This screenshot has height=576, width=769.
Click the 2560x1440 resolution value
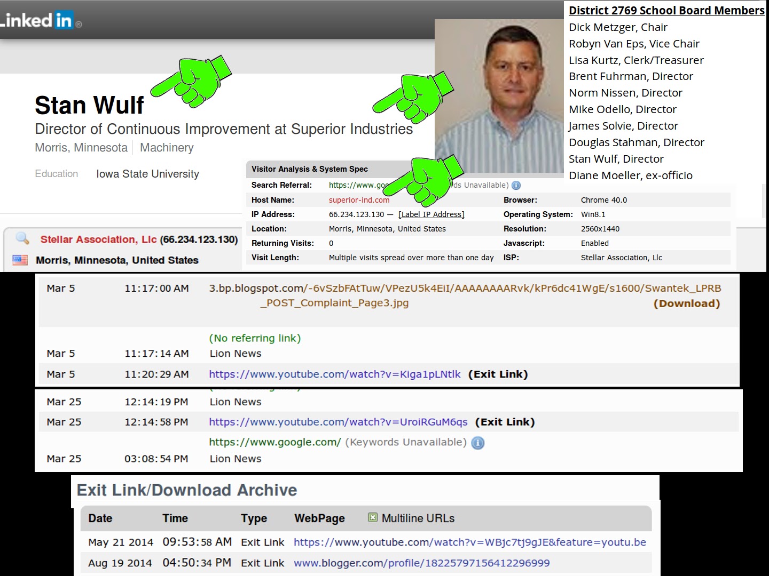pyautogui.click(x=600, y=229)
